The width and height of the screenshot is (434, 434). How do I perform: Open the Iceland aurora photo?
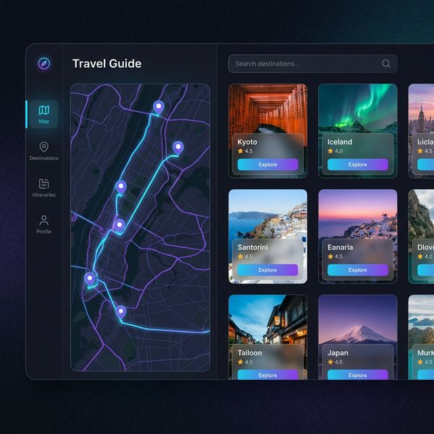point(357,107)
